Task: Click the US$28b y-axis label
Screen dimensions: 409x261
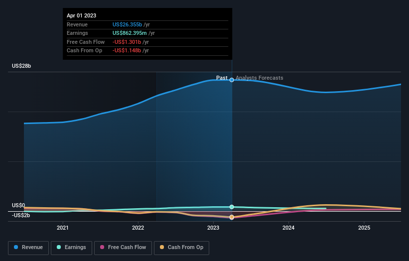Action: click(21, 66)
